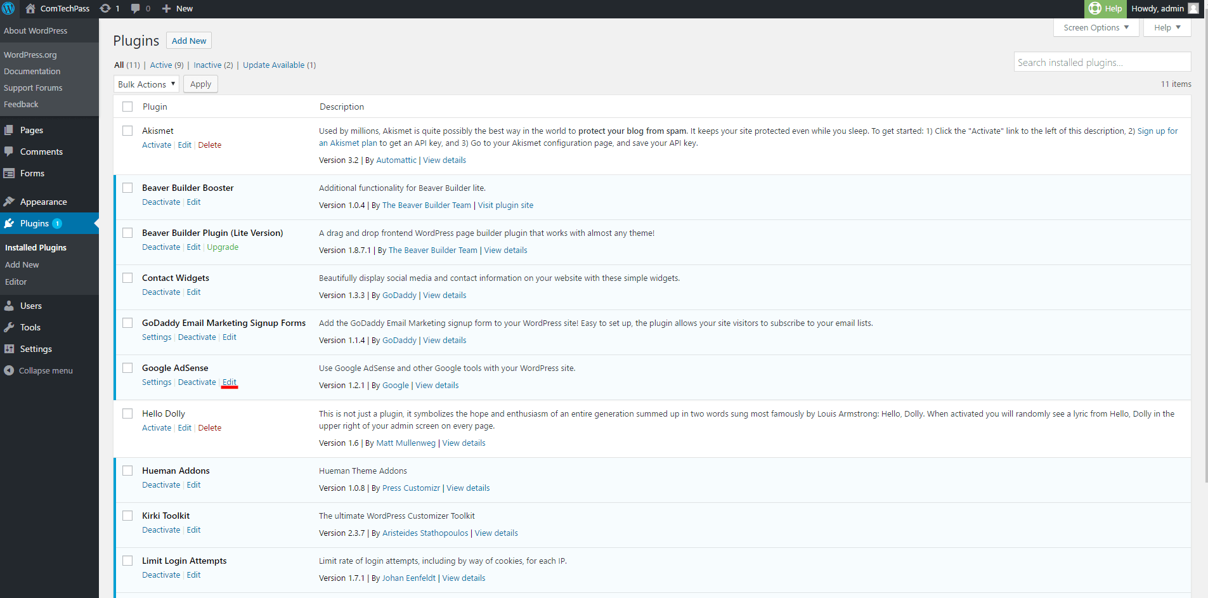
Task: Click the comments bubble icon in admin bar
Action: 136,9
